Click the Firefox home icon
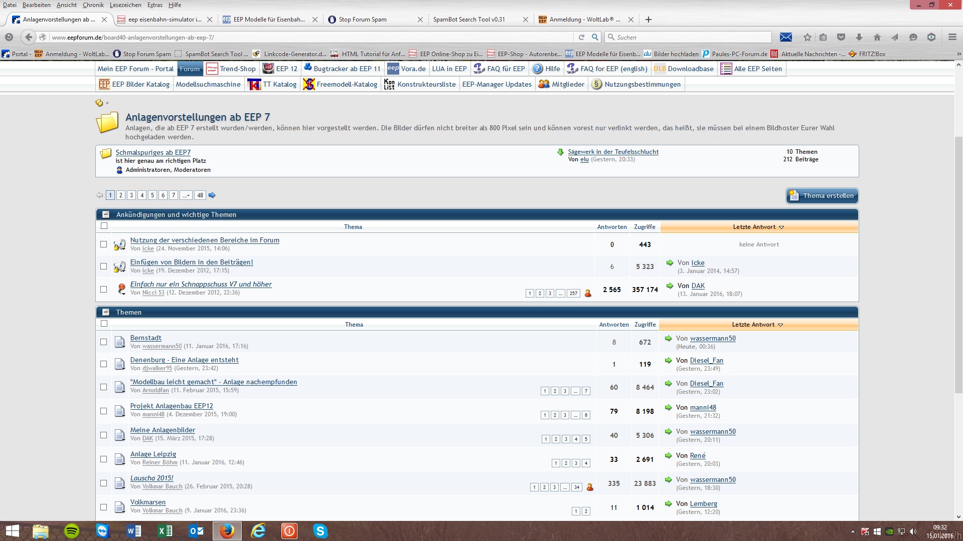Screen dimensions: 963x541 (877, 37)
